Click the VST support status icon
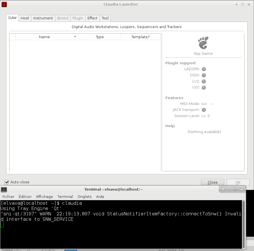 (x=204, y=88)
